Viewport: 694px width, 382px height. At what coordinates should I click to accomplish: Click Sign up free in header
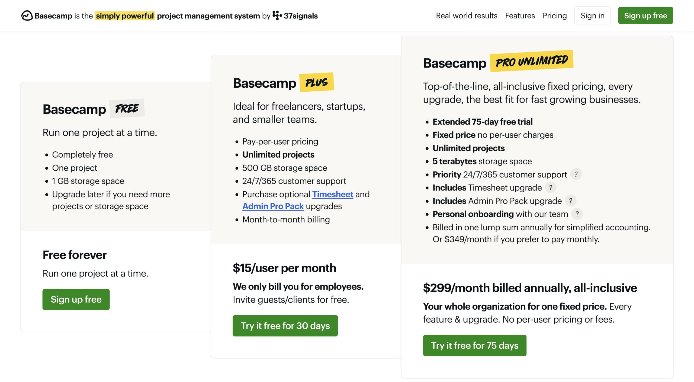[x=645, y=15]
